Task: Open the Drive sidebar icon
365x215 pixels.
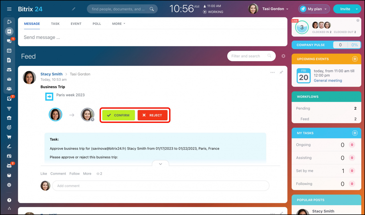Action: pos(9,70)
